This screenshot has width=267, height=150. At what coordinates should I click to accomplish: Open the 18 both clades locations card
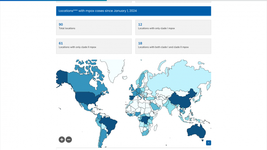tap(173, 46)
